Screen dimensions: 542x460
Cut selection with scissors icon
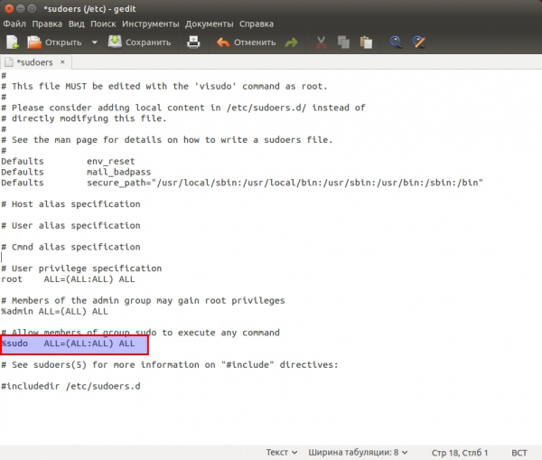pos(321,42)
